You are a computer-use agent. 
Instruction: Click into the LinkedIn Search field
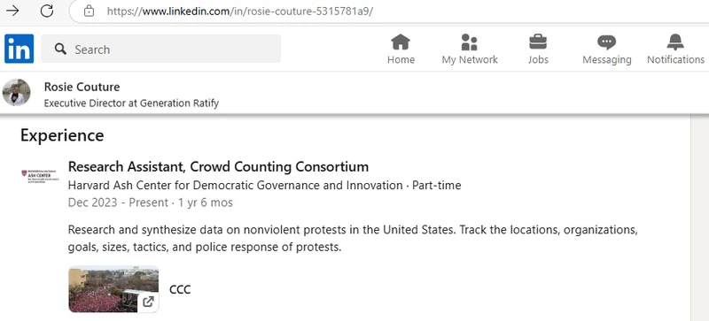coord(160,49)
